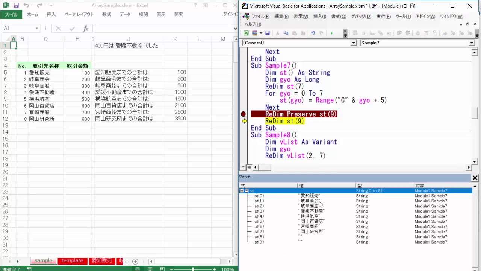Screen dimensions: 481x271
Task: Click the View Microsoft Excel icon
Action: (246, 33)
